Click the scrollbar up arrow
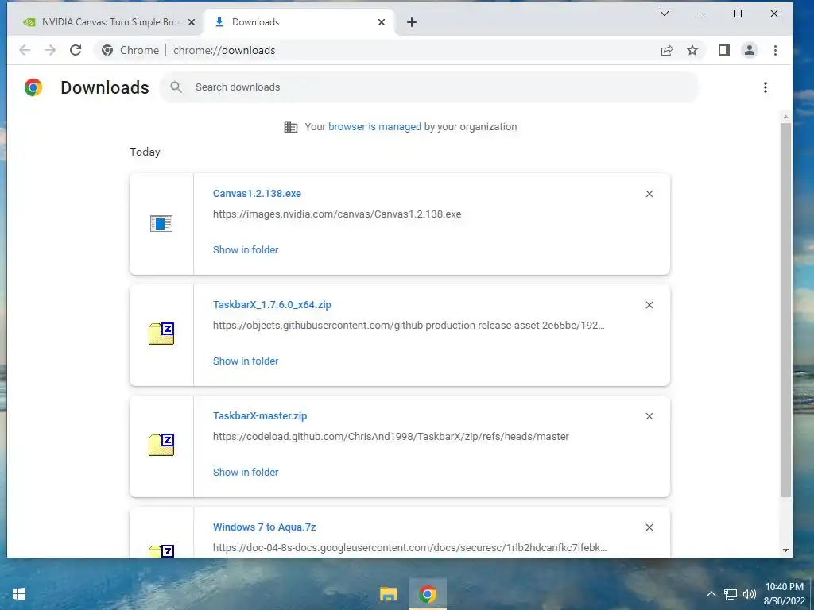 pos(785,118)
